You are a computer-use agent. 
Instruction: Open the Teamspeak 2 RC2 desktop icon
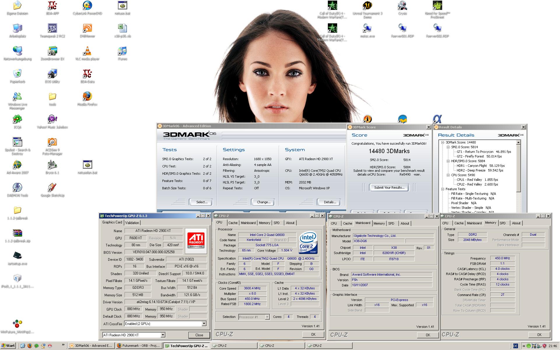pyautogui.click(x=52, y=31)
